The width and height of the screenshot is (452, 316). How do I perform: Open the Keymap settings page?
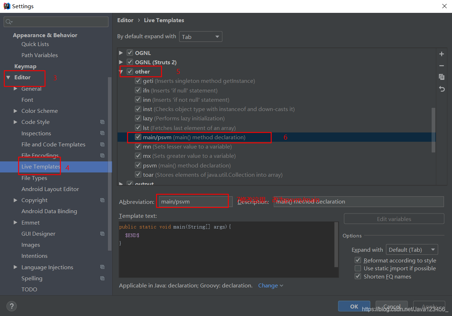25,66
